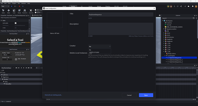Expand the Left Arm track
This screenshot has height=106, width=198.
pos(2,75)
